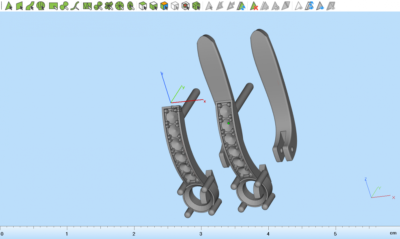Activate the curved surface selection tool

click(30, 6)
